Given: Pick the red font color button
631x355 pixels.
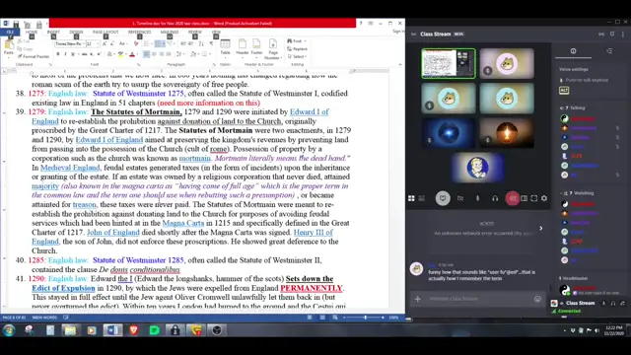Looking at the screenshot, I should (132, 54).
